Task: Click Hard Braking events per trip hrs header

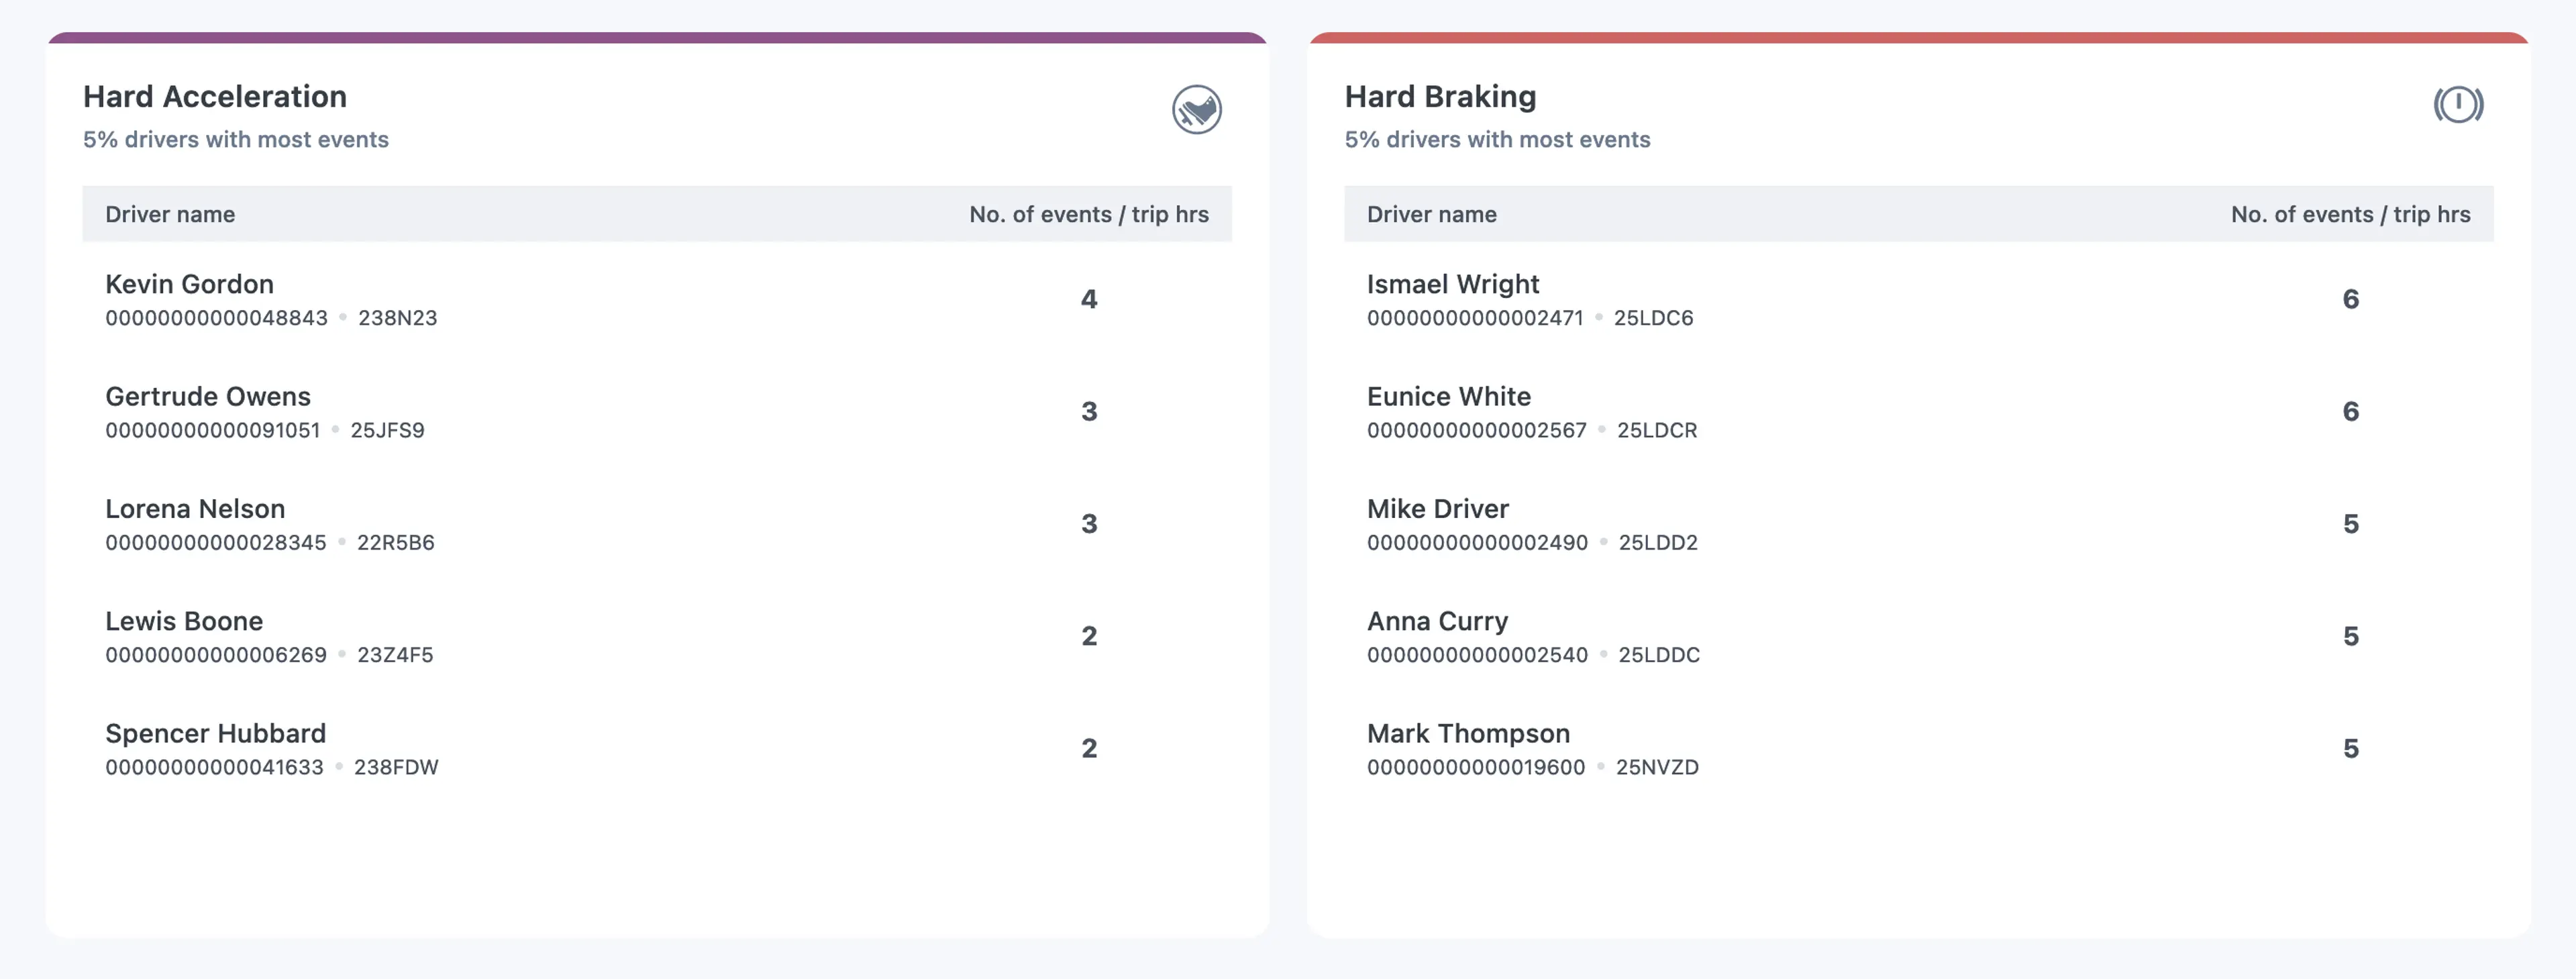Action: pos(2350,214)
